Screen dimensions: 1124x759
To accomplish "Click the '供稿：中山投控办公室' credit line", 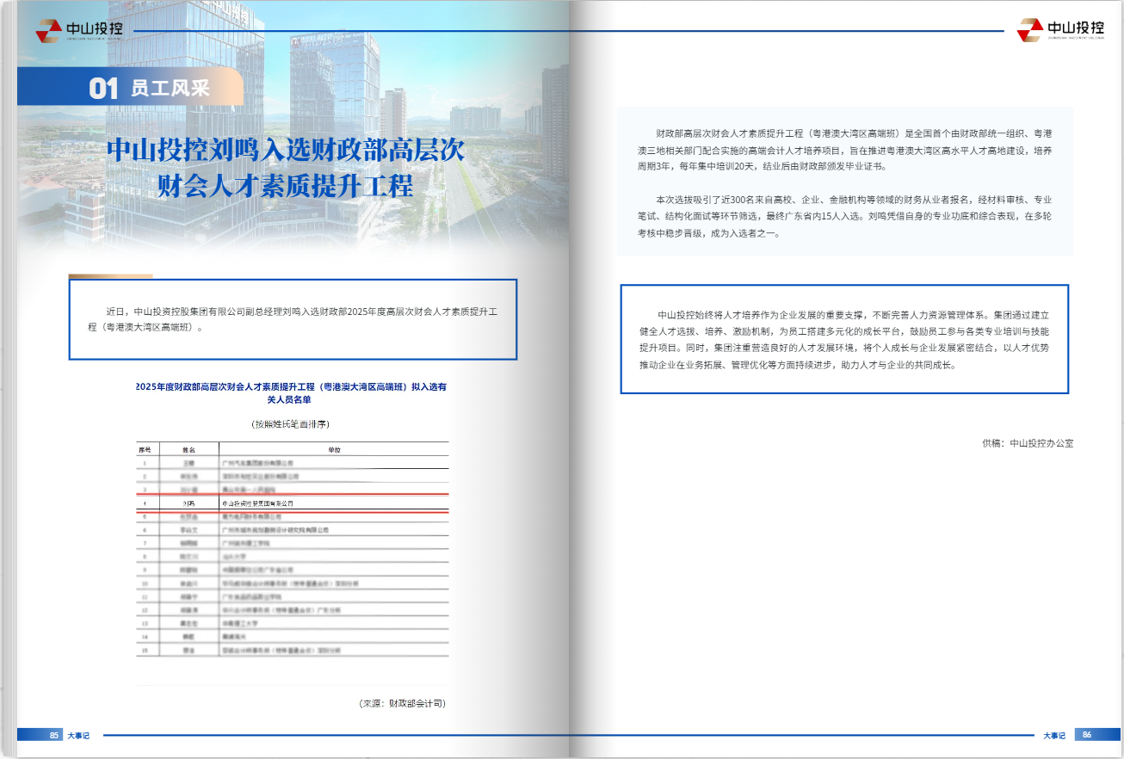I will [x=1027, y=443].
